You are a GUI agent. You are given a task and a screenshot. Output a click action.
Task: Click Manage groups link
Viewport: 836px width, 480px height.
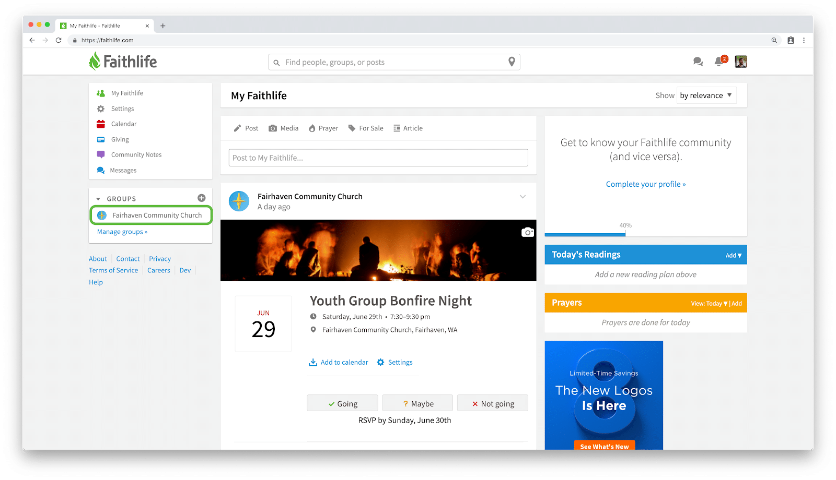tap(122, 232)
